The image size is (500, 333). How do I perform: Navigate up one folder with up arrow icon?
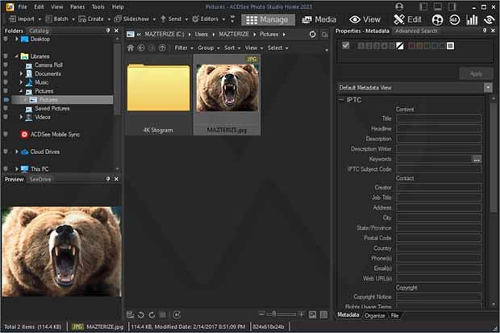(x=162, y=48)
